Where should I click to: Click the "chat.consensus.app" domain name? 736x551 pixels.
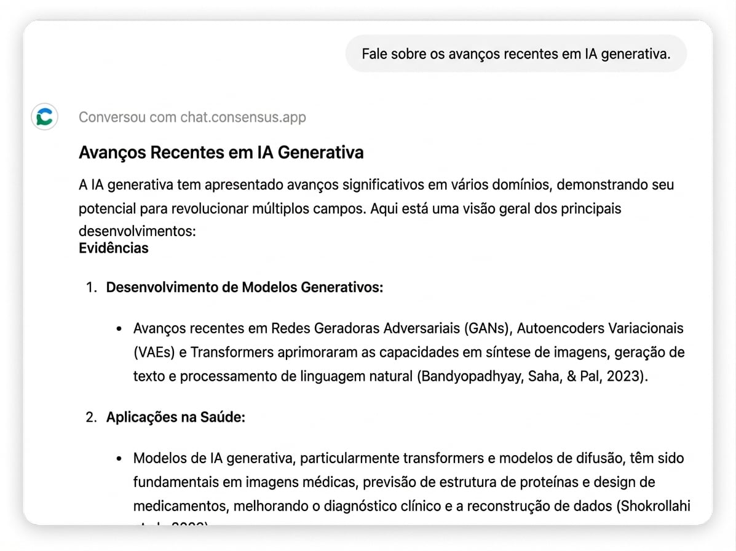[x=243, y=117]
